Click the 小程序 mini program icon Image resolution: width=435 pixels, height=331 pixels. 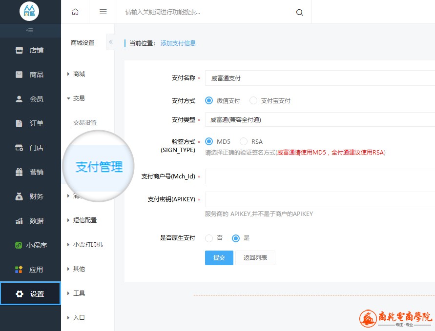click(x=19, y=245)
